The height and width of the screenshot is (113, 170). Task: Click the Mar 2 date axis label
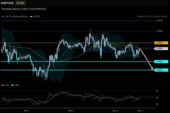click(26, 111)
